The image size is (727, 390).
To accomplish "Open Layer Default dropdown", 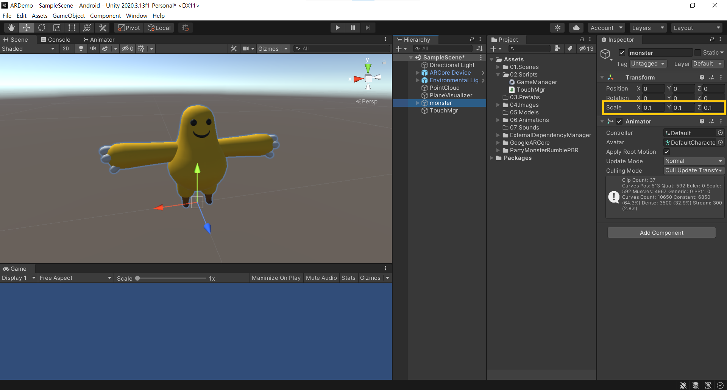I will click(708, 64).
